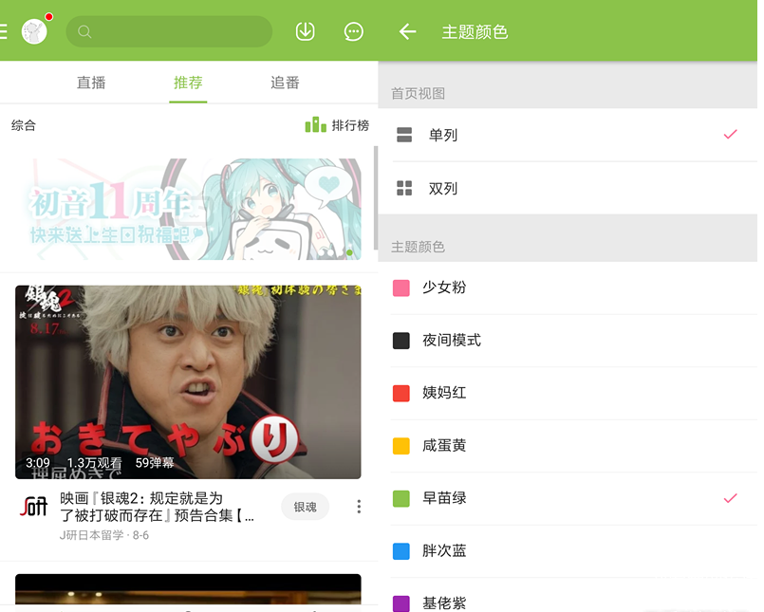Viewport: 764px width, 612px height.
Task: Click the black 夜间模式 swatch
Action: tap(401, 341)
